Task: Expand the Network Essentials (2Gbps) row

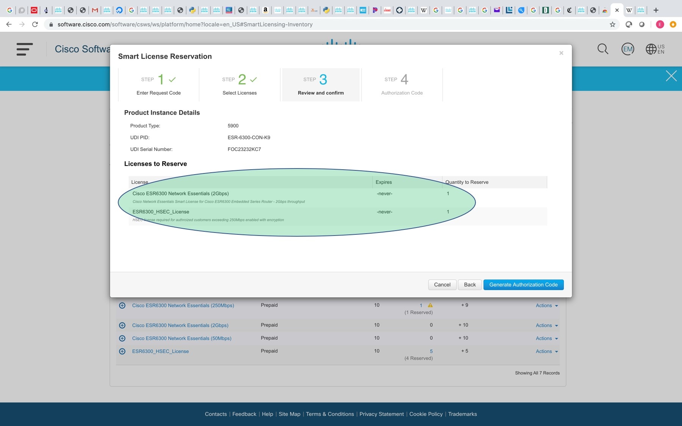Action: (x=122, y=325)
